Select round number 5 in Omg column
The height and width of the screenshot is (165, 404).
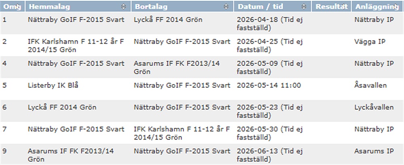tap(4, 85)
